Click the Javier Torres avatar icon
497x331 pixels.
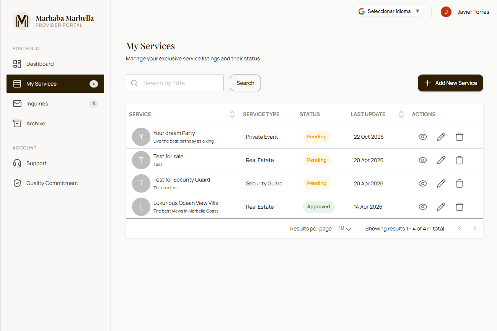(x=446, y=12)
